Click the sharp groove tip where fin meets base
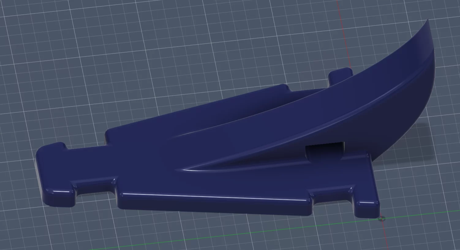Screen dimensions: 460x250 click(x=184, y=169)
